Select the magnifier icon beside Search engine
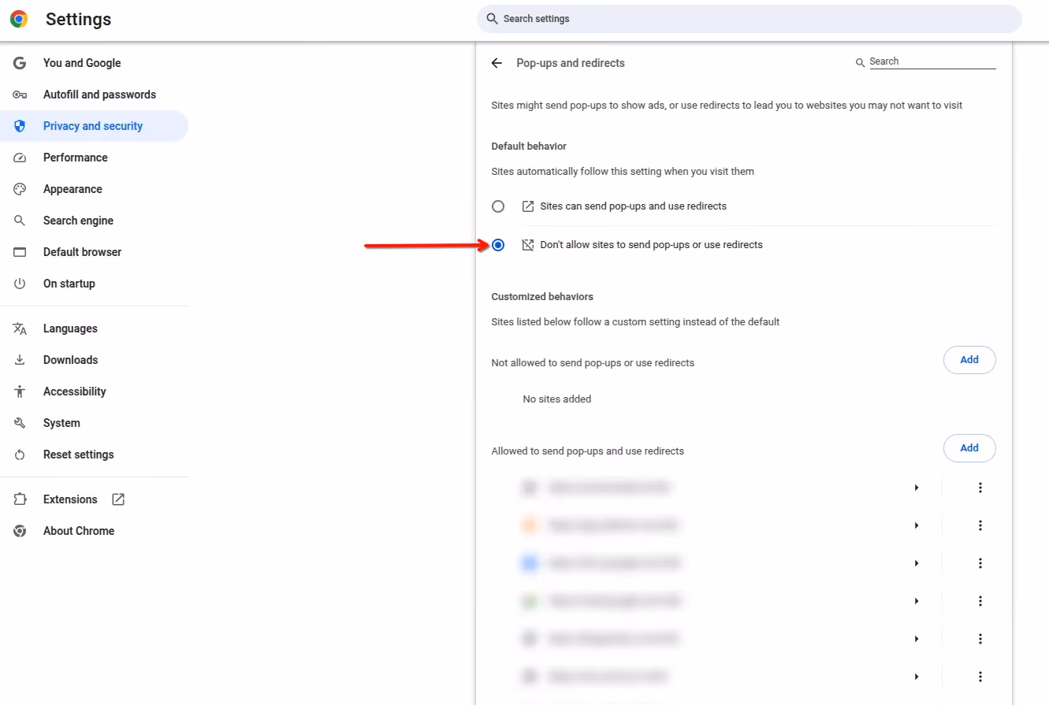Screen dimensions: 1049x705 [20, 221]
